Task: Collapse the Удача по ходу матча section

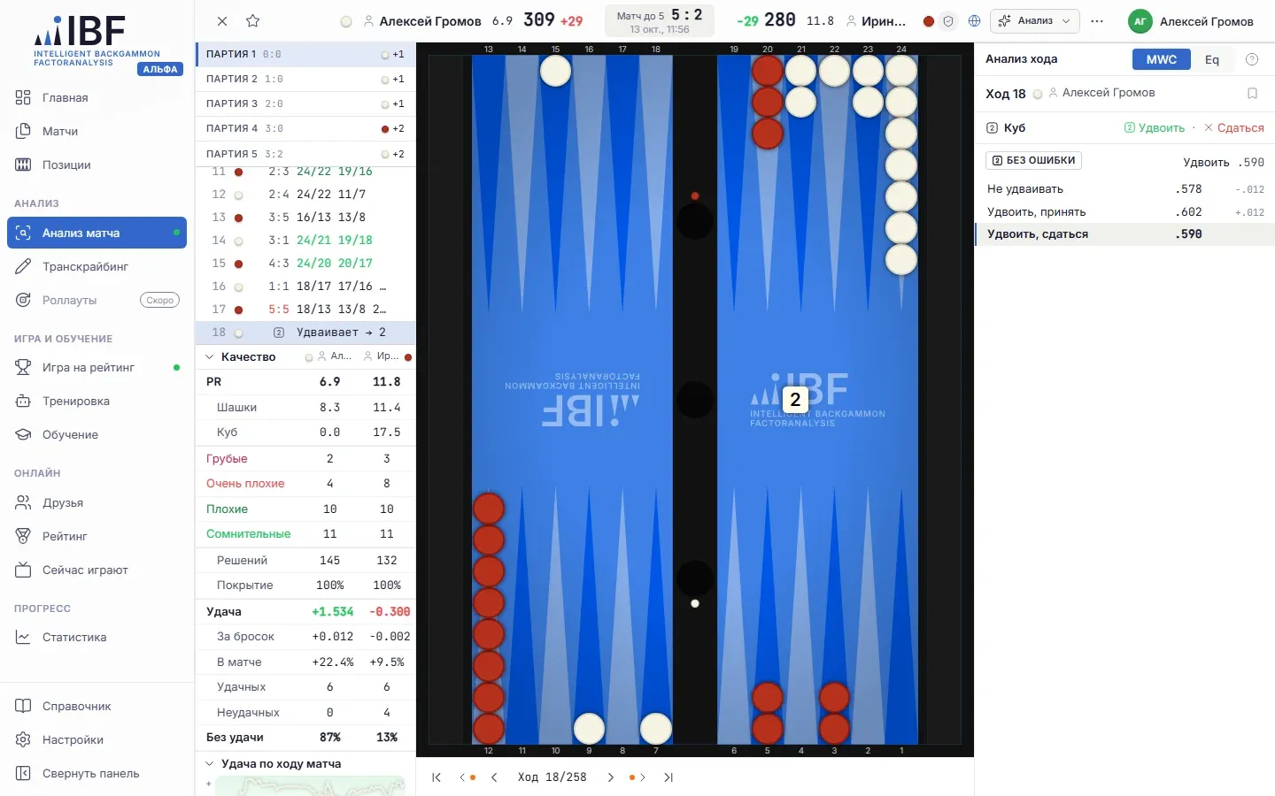Action: (x=210, y=764)
